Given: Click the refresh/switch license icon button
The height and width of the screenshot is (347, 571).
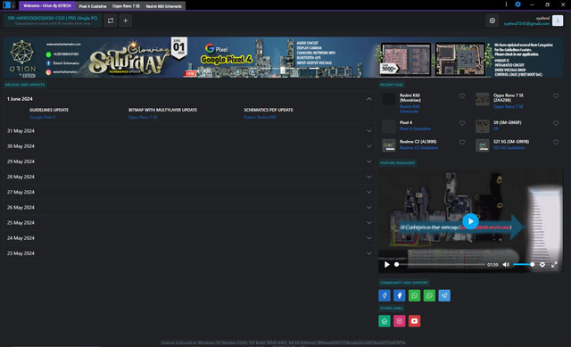Looking at the screenshot, I should click(111, 21).
